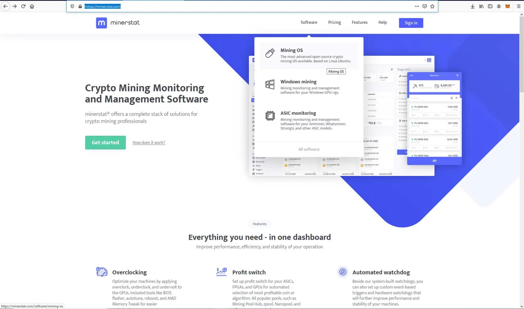Open the MetaMask fox extension
The image size is (524, 309).
[x=508, y=6]
